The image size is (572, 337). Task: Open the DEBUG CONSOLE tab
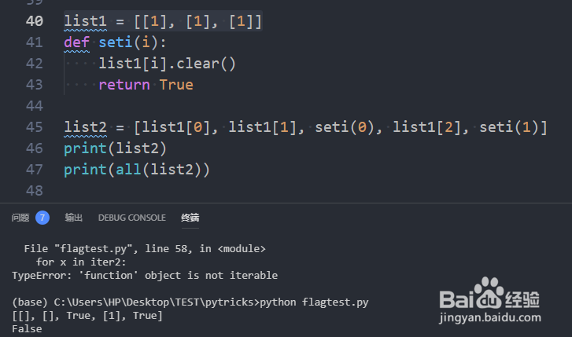(131, 218)
